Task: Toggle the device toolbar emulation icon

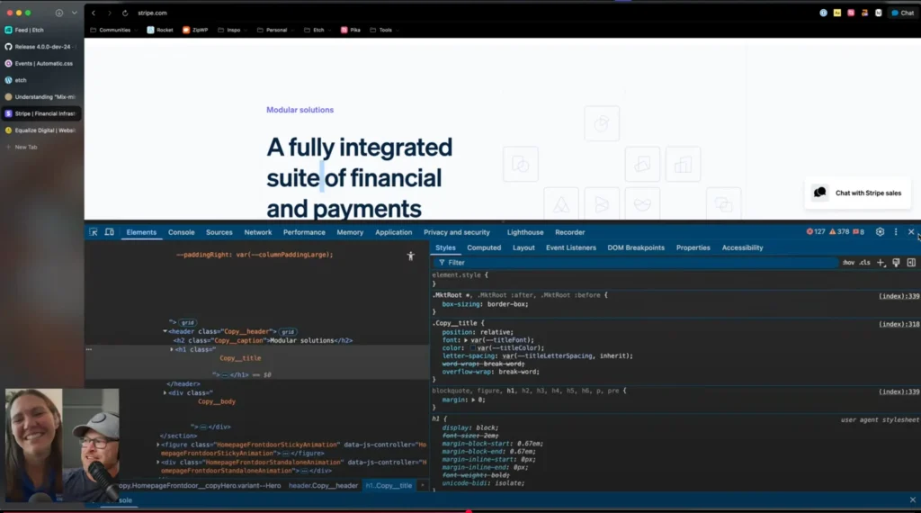Action: 109,232
